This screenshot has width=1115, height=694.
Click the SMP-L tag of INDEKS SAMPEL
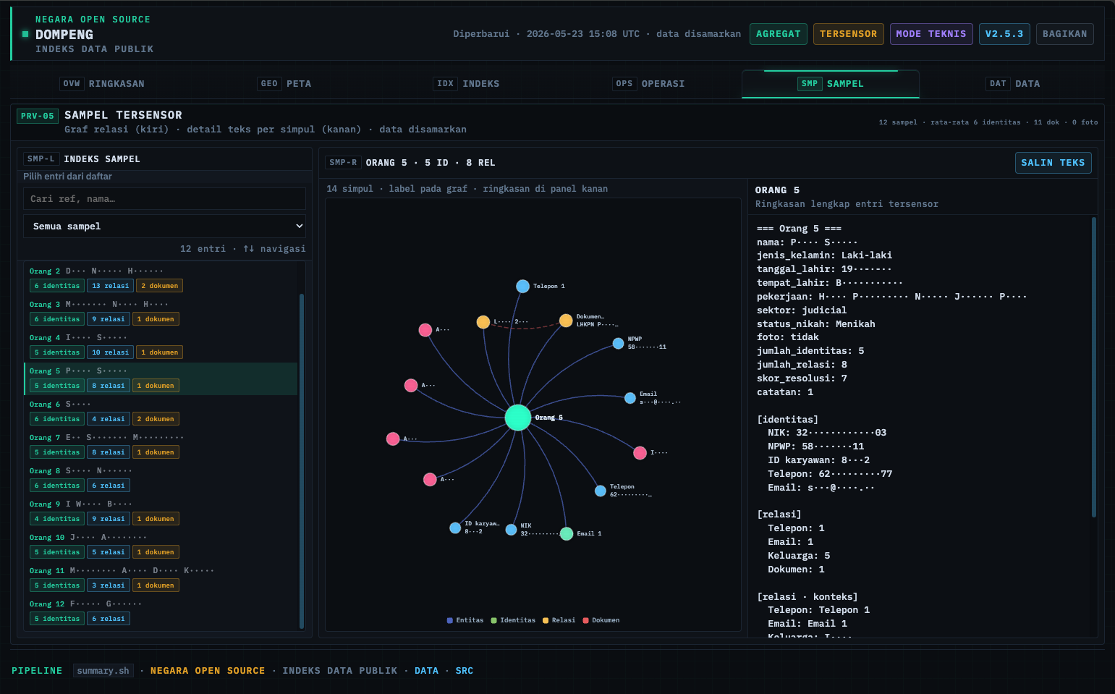click(41, 159)
